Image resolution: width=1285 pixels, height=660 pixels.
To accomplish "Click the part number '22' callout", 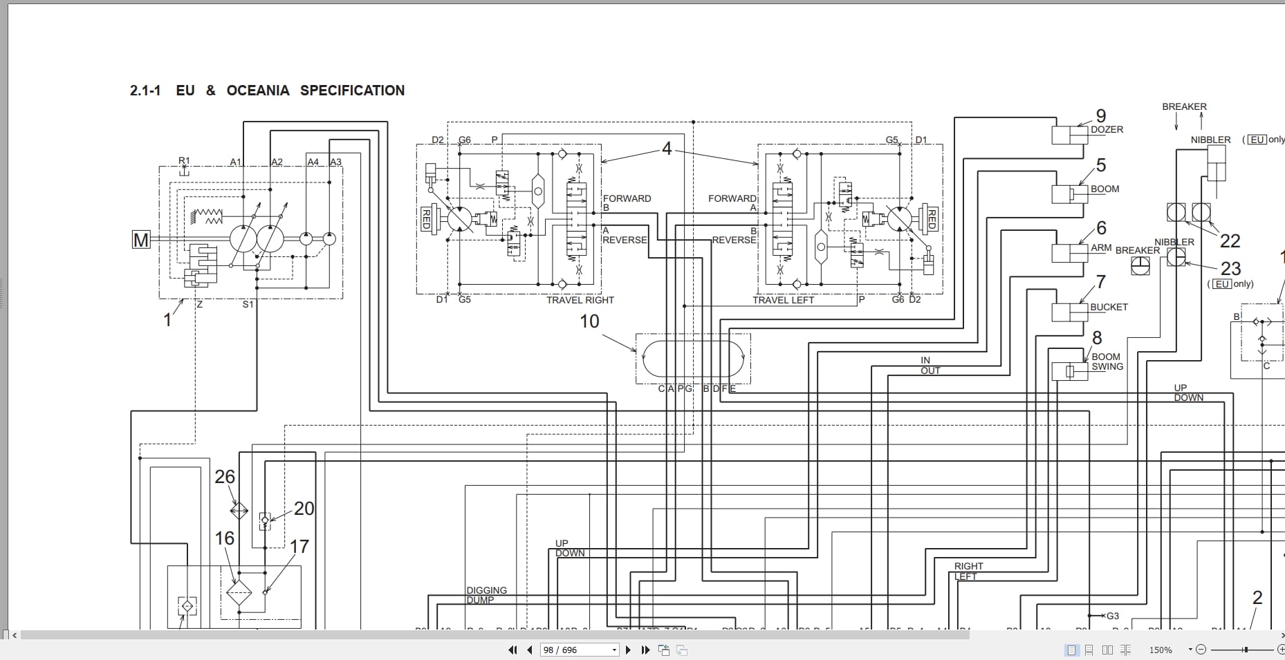I will [1230, 241].
